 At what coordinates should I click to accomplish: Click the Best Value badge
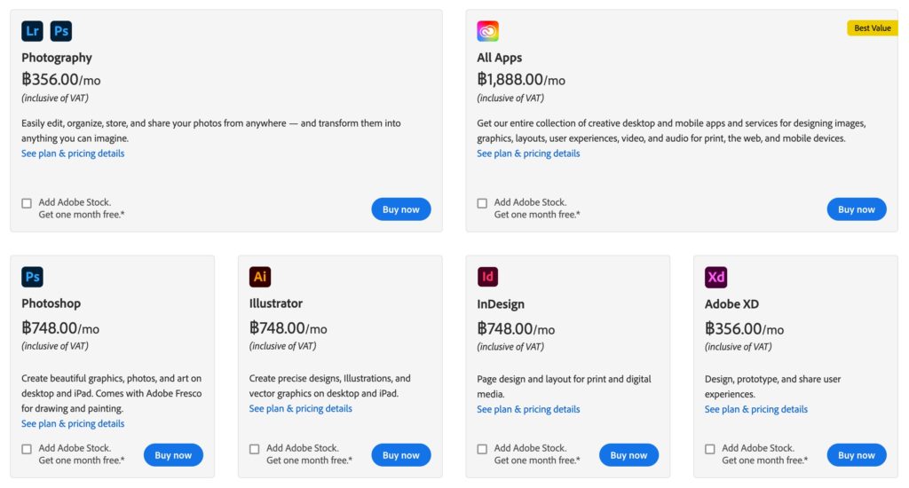(873, 28)
